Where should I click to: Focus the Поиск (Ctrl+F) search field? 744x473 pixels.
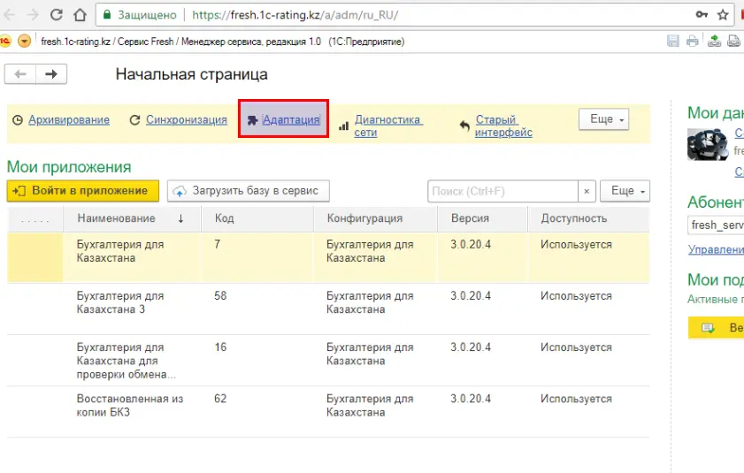tap(502, 191)
